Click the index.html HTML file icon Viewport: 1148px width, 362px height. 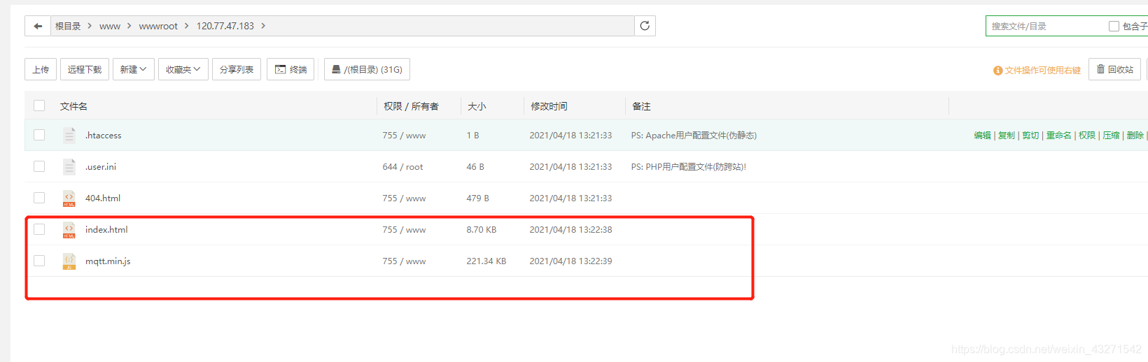[69, 230]
